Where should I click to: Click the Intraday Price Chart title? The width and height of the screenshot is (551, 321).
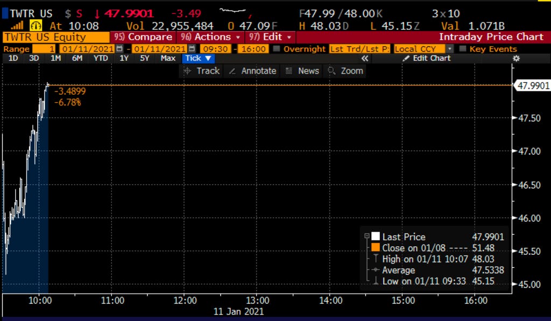491,37
